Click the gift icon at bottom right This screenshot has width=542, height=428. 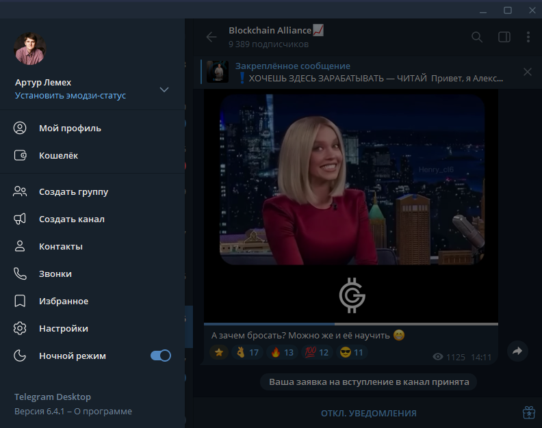529,412
